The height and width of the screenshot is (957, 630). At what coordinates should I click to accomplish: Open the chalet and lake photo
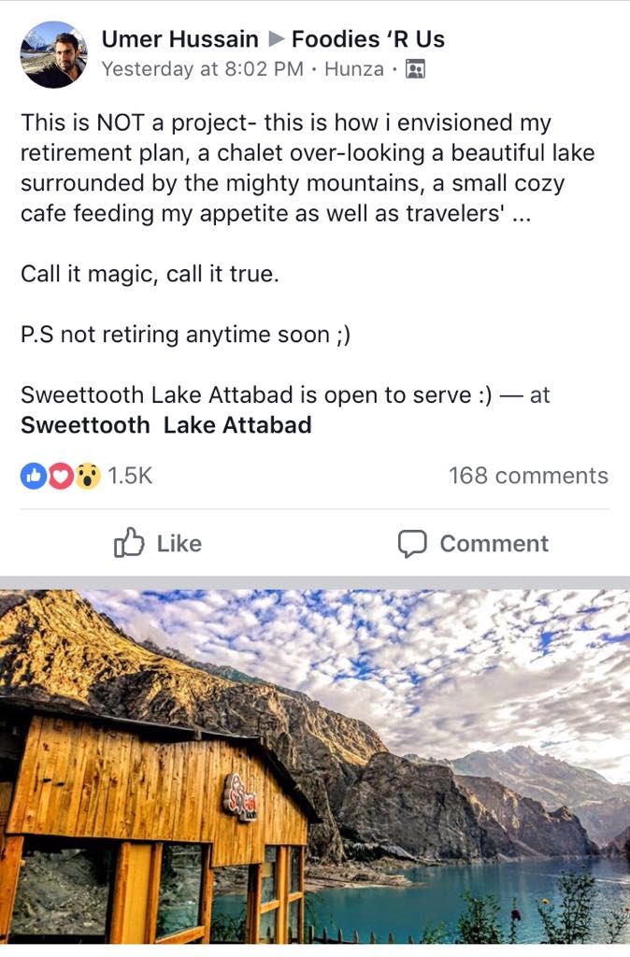pyautogui.click(x=315, y=766)
